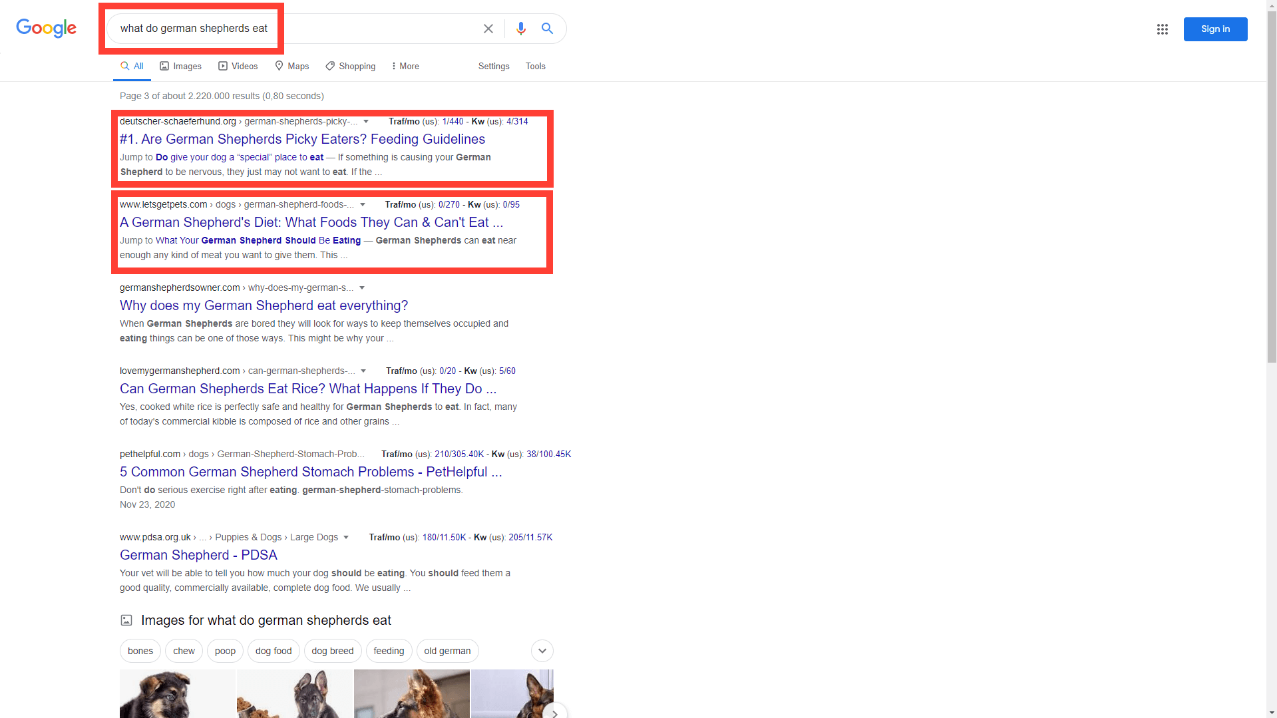This screenshot has width=1277, height=718.
Task: Filter images by 'old german' chip
Action: click(x=447, y=651)
